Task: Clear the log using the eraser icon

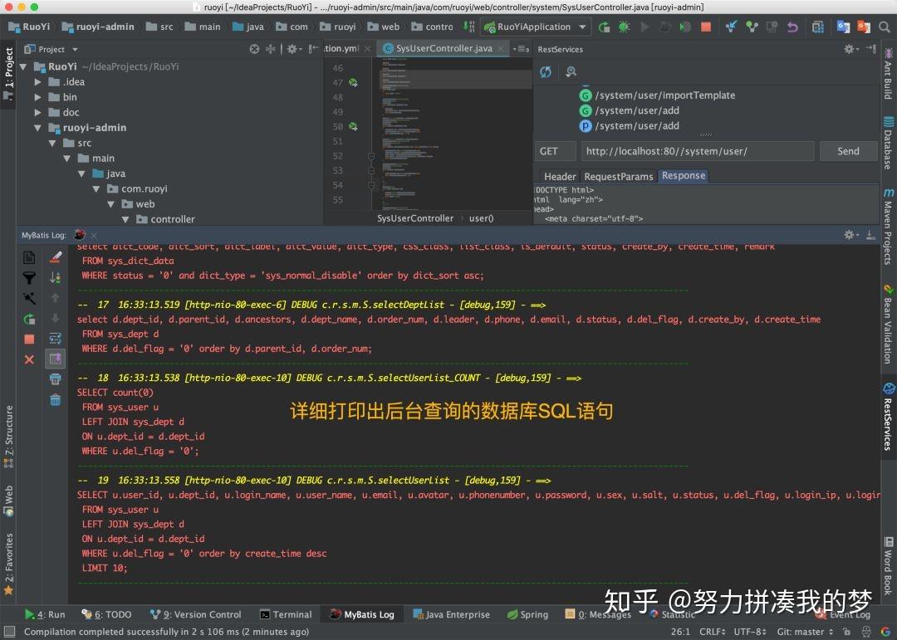Action: [56, 257]
